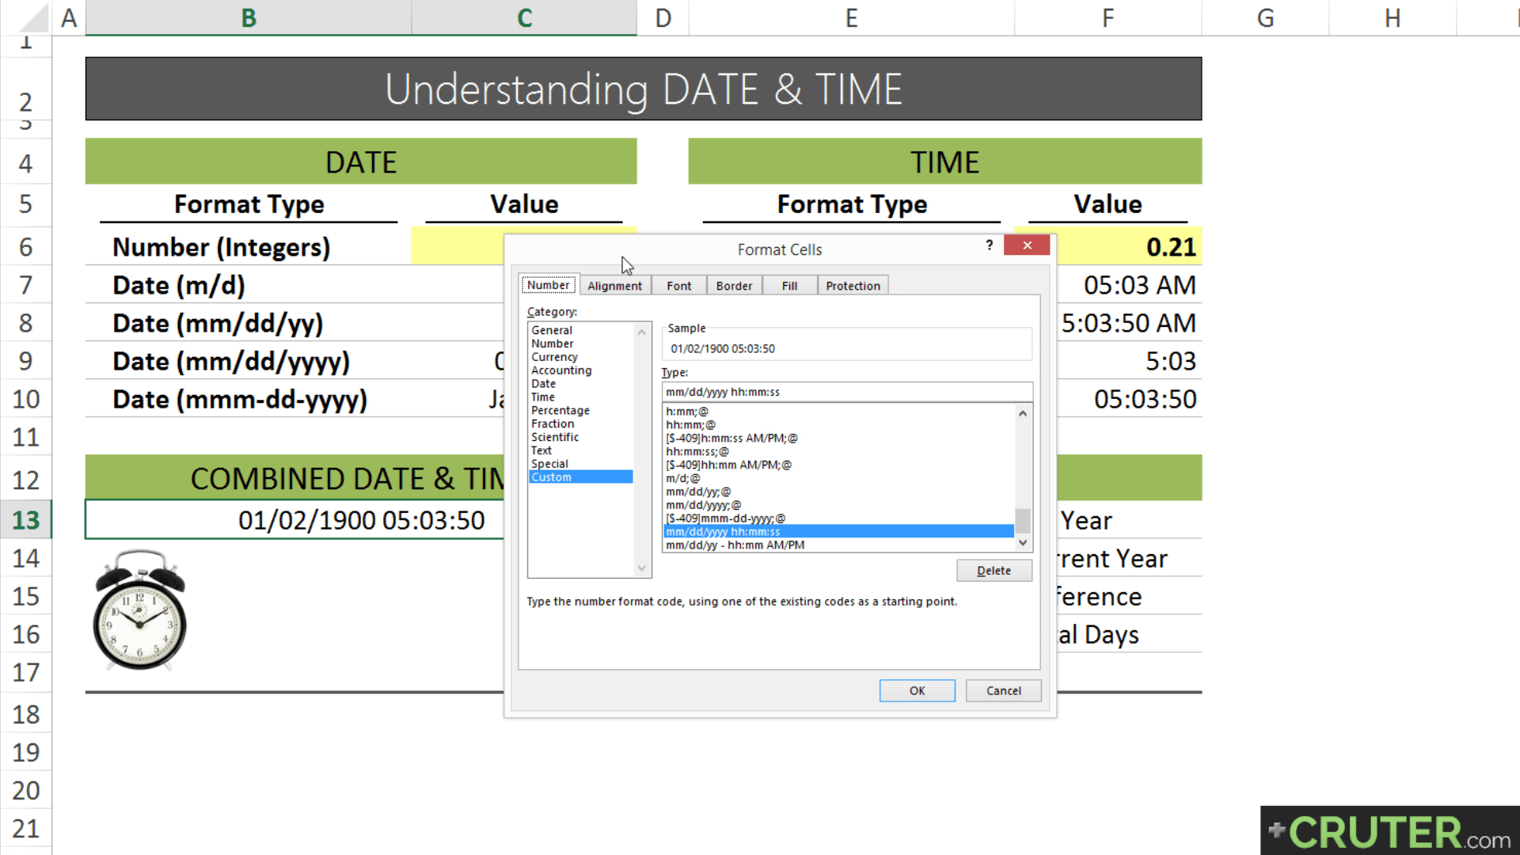This screenshot has height=855, width=1520.
Task: Click the Delete button
Action: coord(994,570)
